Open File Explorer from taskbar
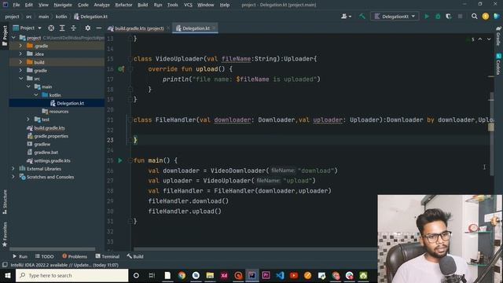The image size is (503, 283). pyautogui.click(x=210, y=276)
